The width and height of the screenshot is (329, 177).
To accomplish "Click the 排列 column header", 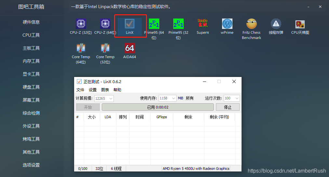I will coord(123,117).
